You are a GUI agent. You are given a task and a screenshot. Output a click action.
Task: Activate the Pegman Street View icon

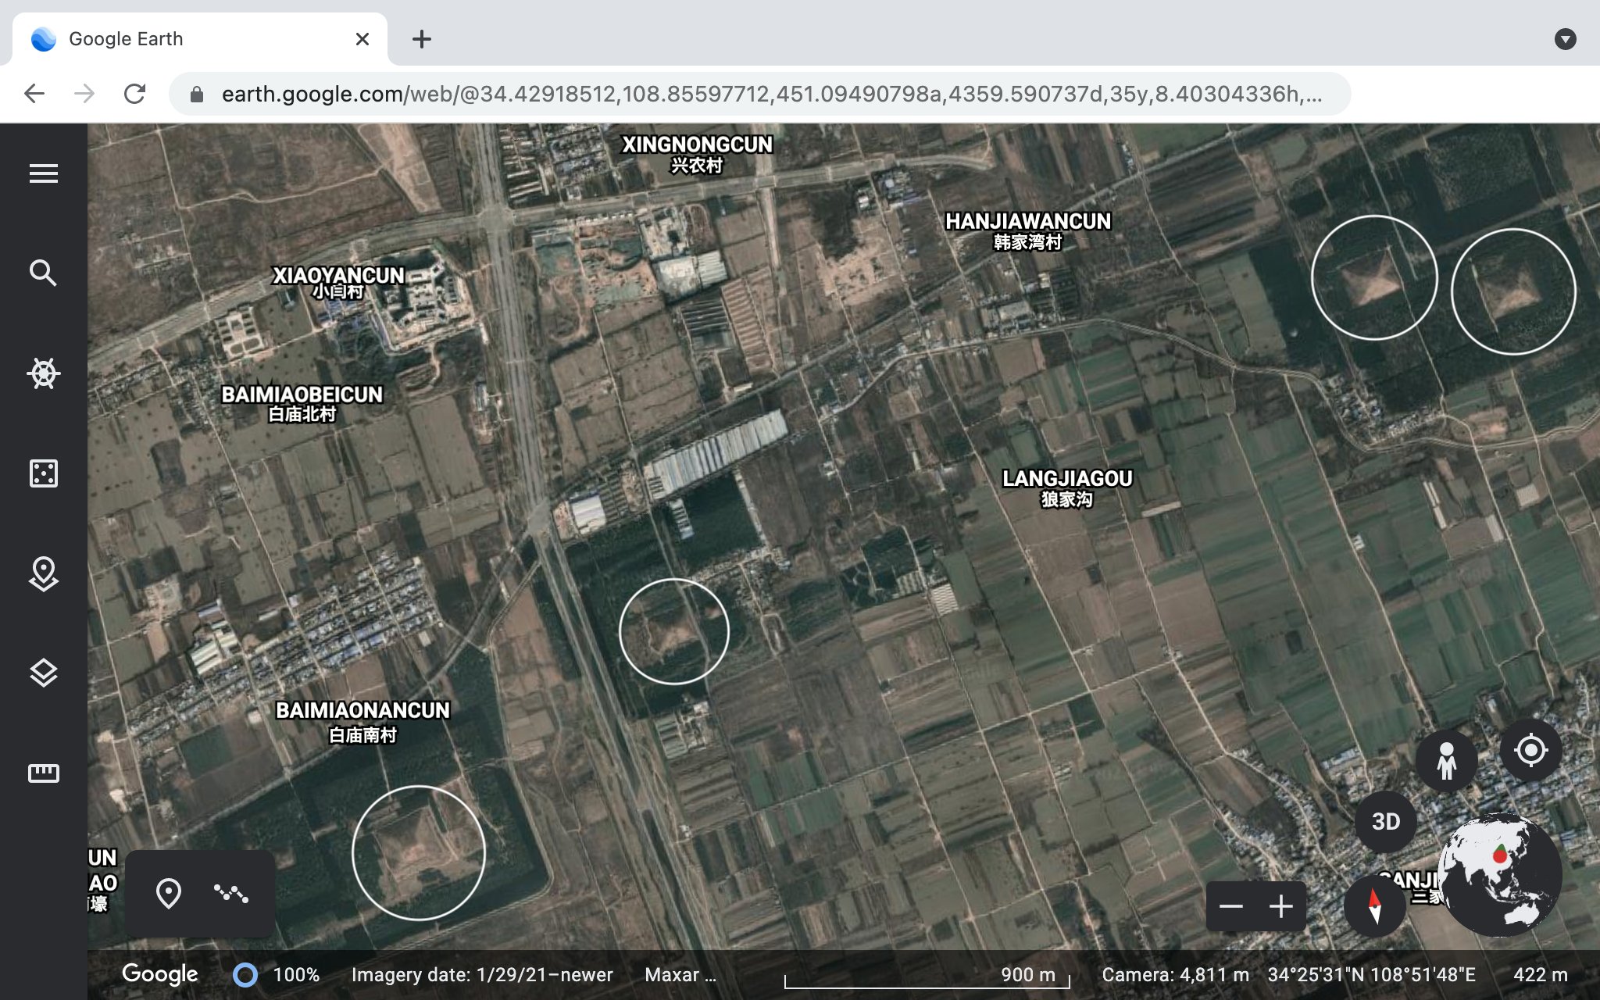point(1447,761)
